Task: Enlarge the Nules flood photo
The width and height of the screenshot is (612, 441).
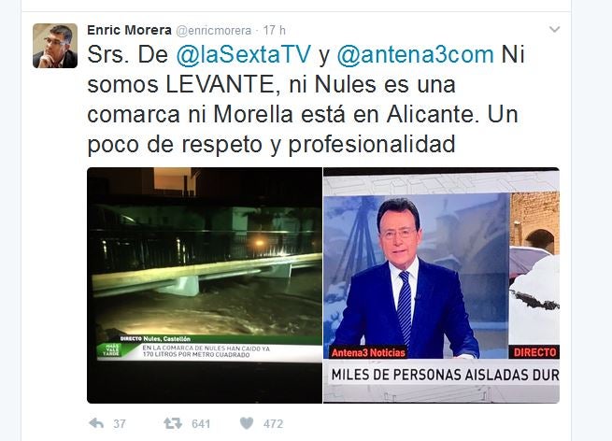Action: pos(205,285)
